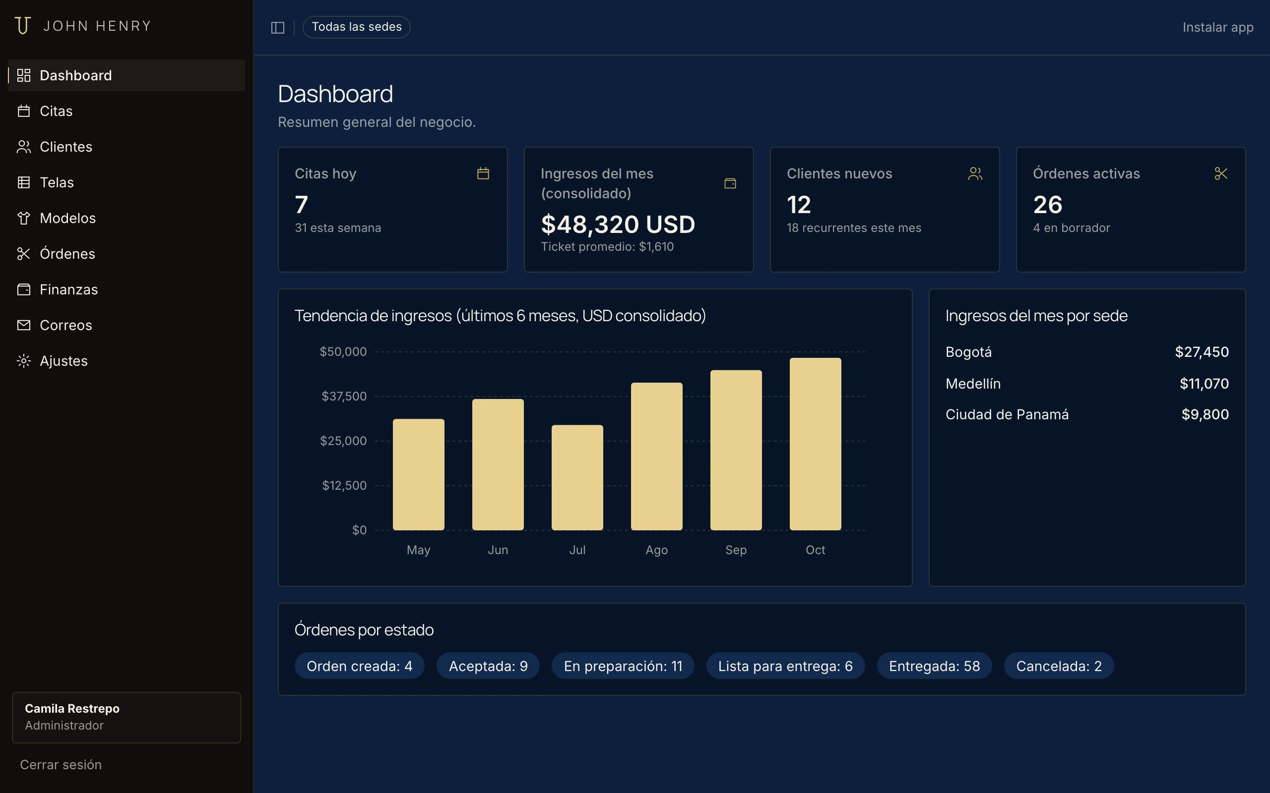
Task: Click the Ticket promedio: $1,610 text
Action: click(607, 247)
